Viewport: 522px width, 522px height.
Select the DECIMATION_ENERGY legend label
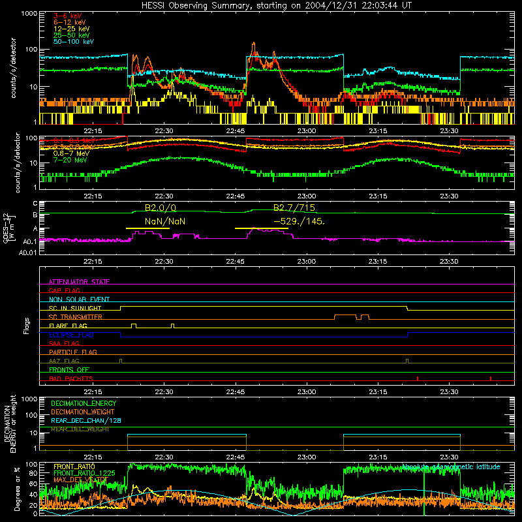[84, 403]
